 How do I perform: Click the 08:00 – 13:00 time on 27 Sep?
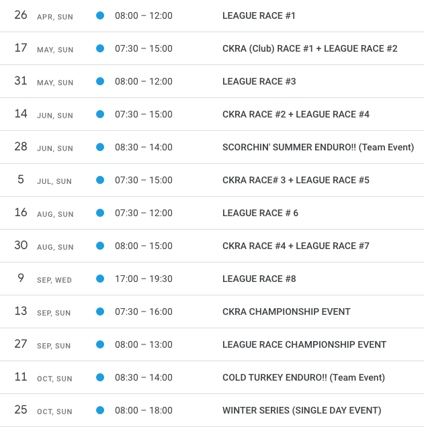144,344
